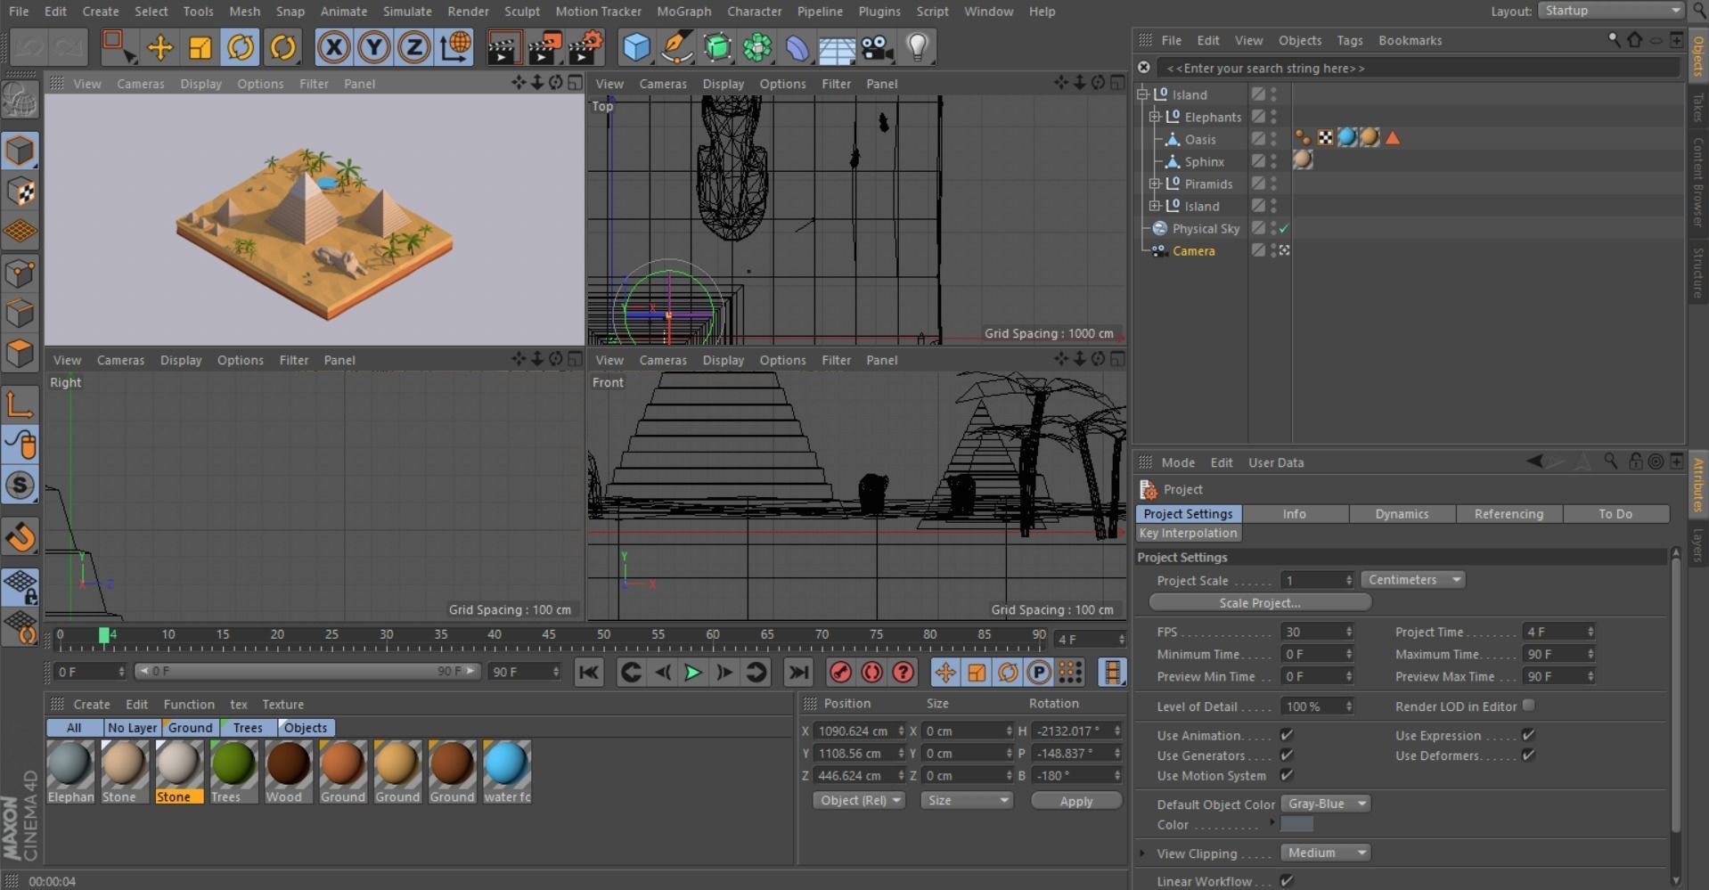Add a Cube primitive object
1709x890 pixels.
coord(636,46)
